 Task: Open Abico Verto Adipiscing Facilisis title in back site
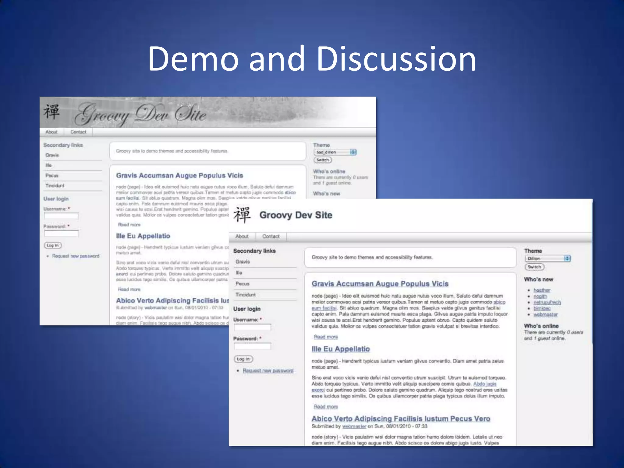pos(172,300)
